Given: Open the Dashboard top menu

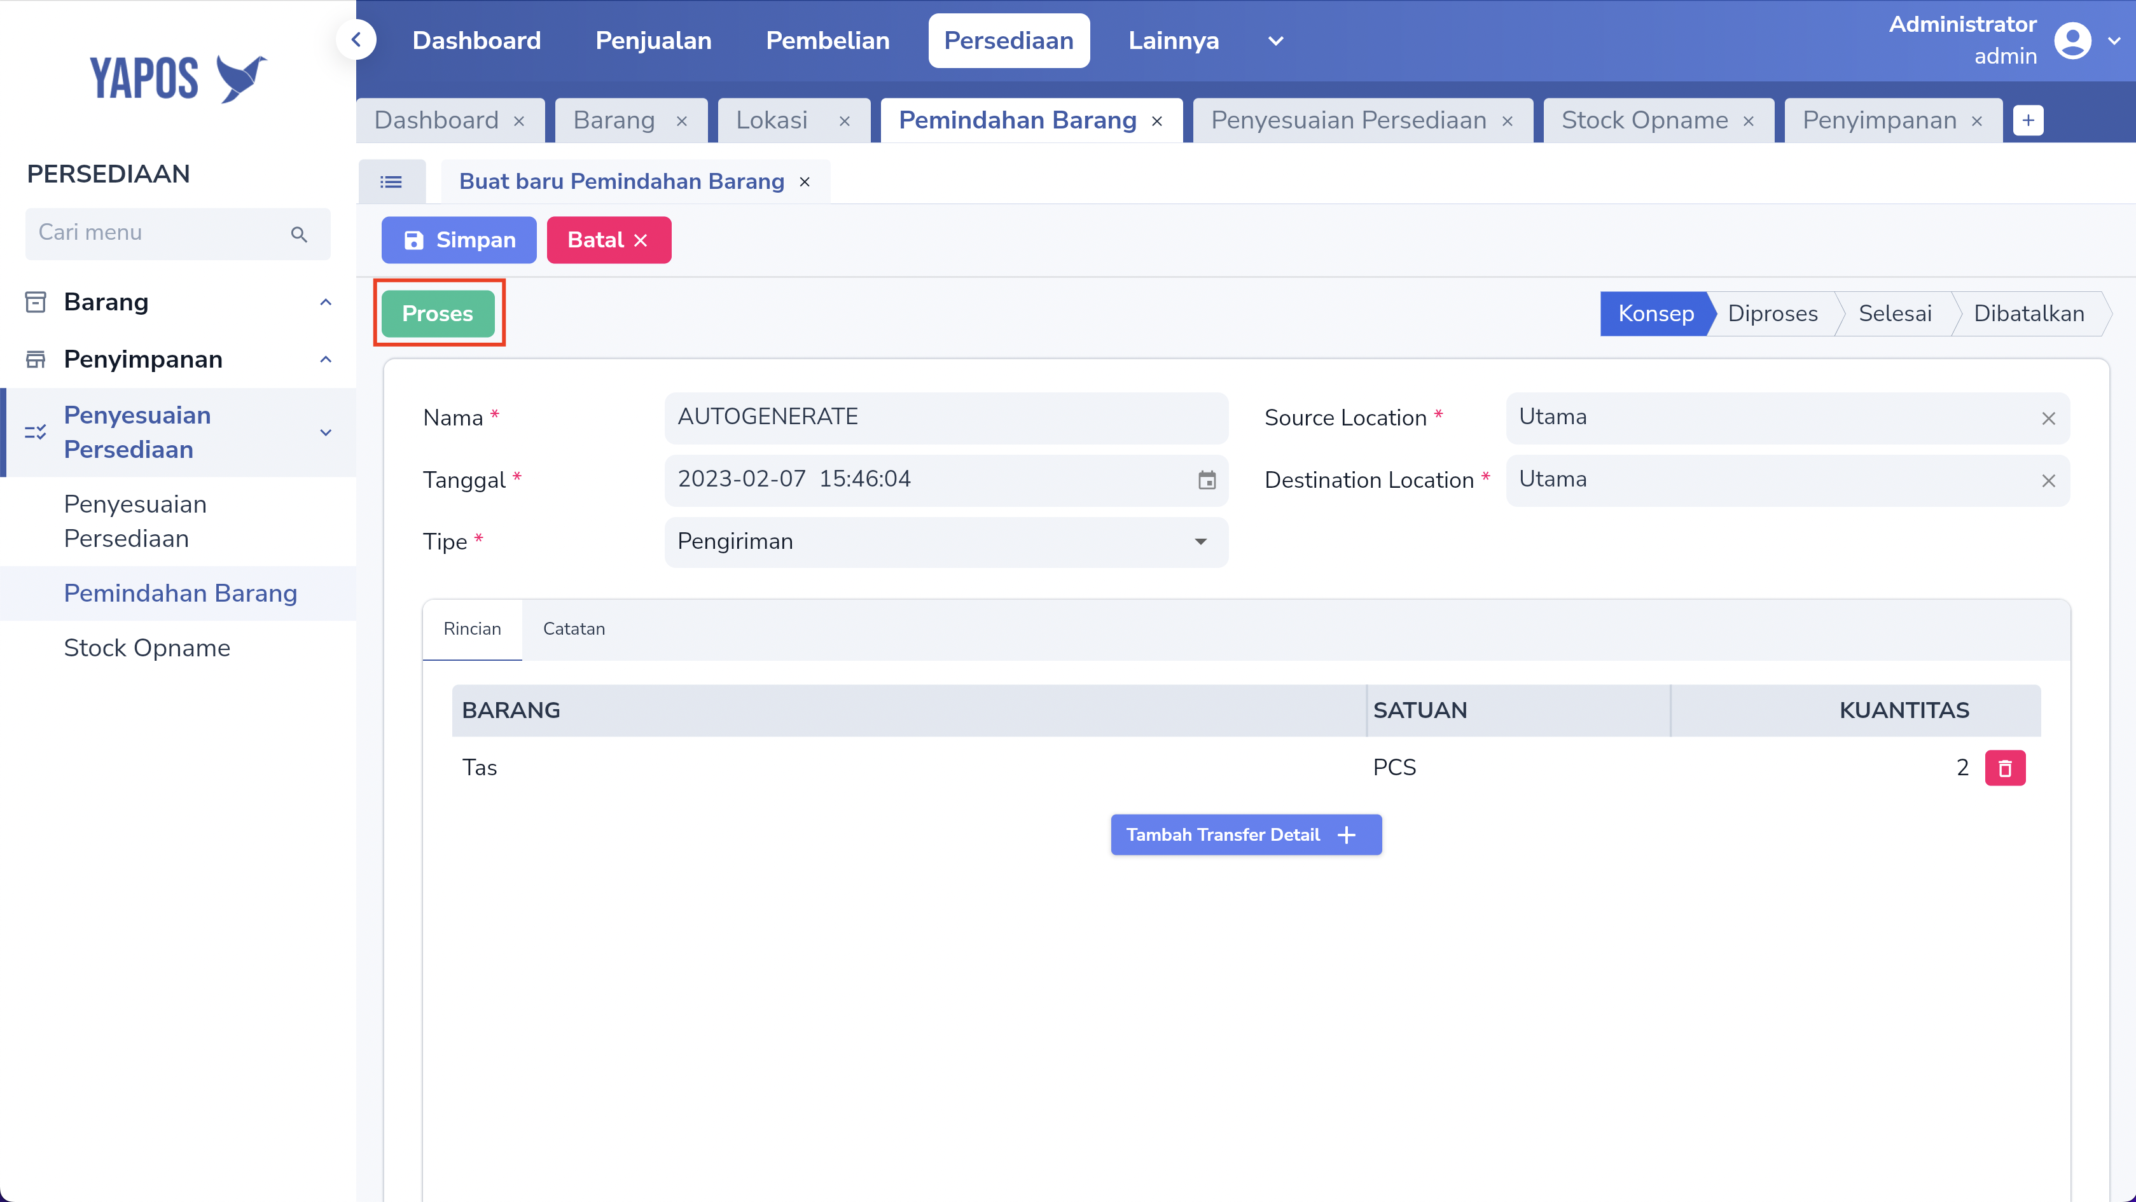Looking at the screenshot, I should (477, 41).
